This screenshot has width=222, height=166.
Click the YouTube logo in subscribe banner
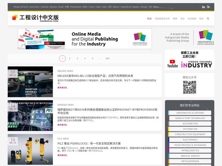(x=172, y=64)
